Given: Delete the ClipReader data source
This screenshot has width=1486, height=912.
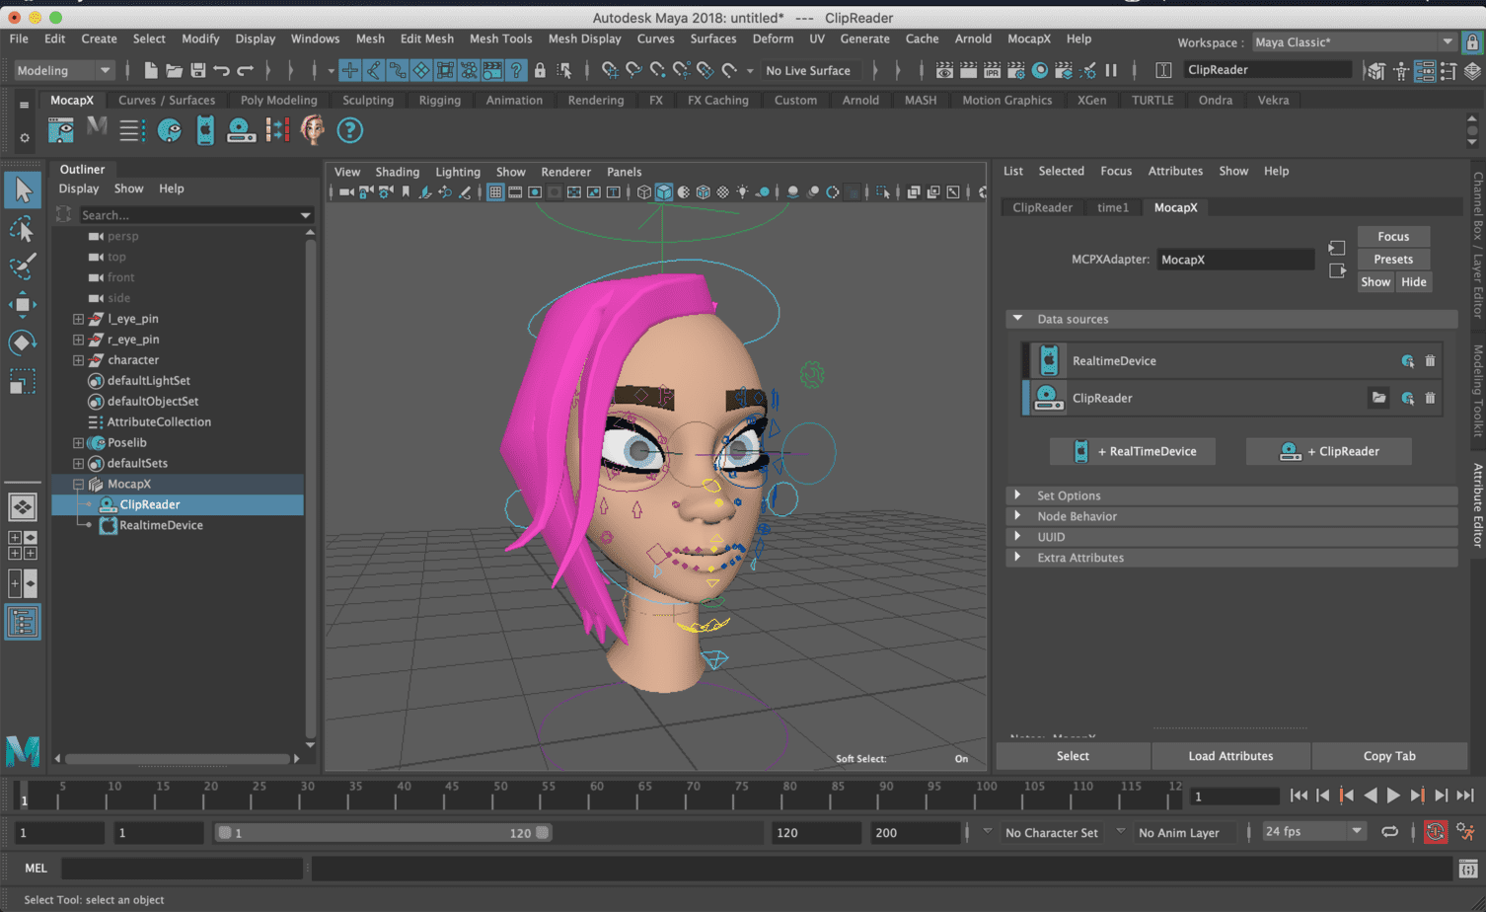Looking at the screenshot, I should click(x=1430, y=399).
